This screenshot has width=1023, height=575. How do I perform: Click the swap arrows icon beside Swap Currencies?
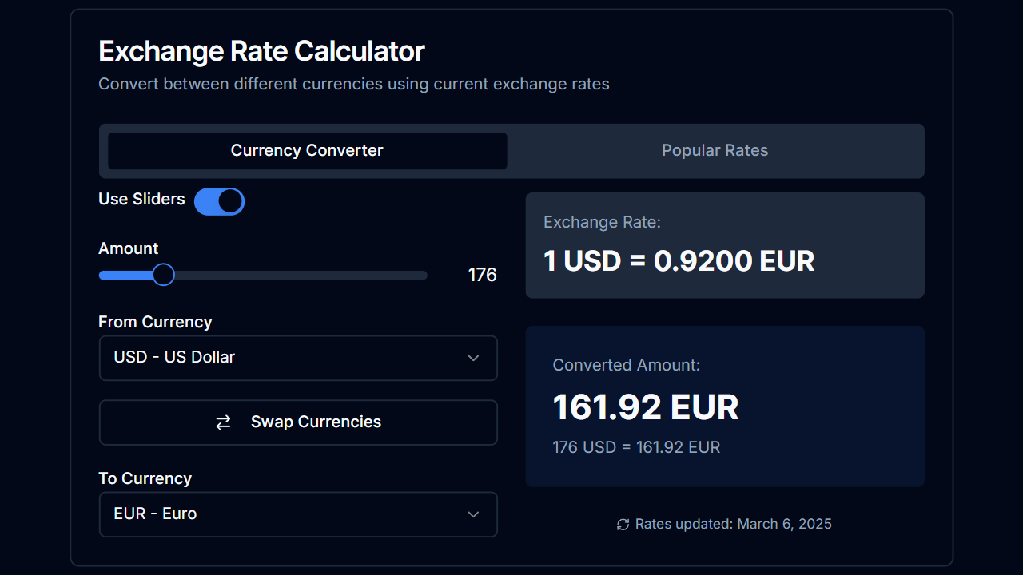[x=224, y=422]
